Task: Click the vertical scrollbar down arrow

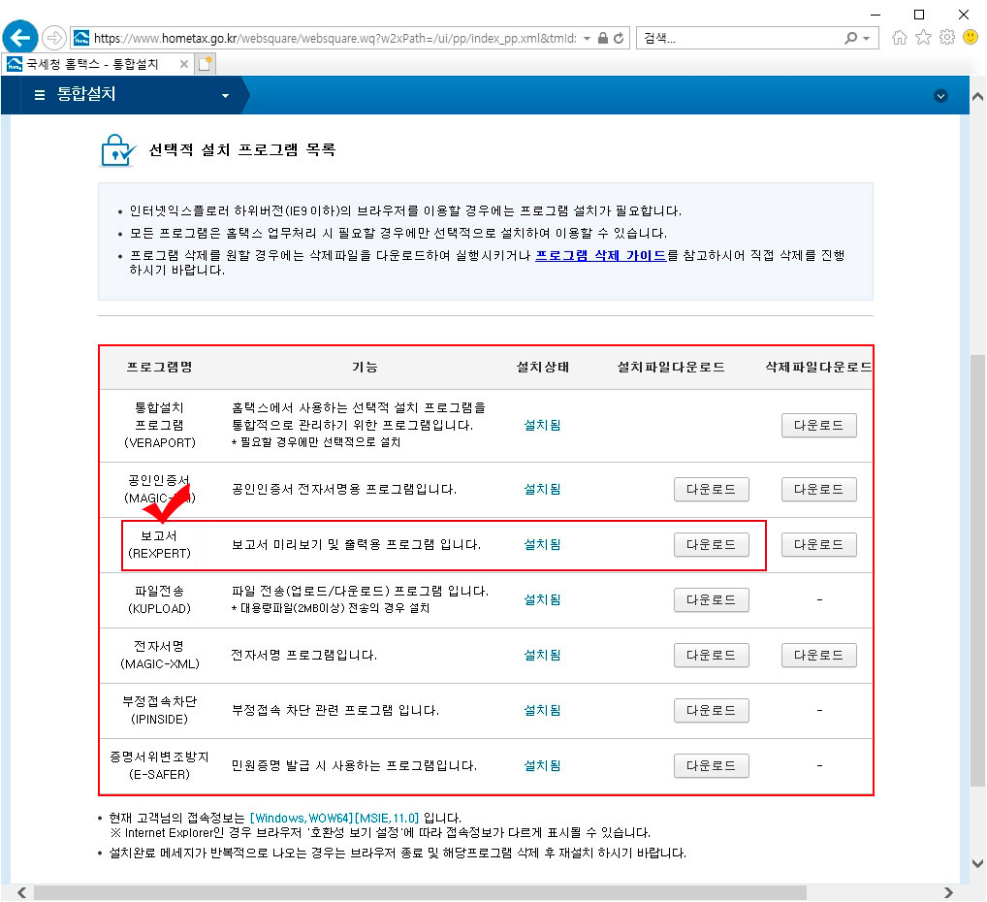Action: click(x=978, y=864)
